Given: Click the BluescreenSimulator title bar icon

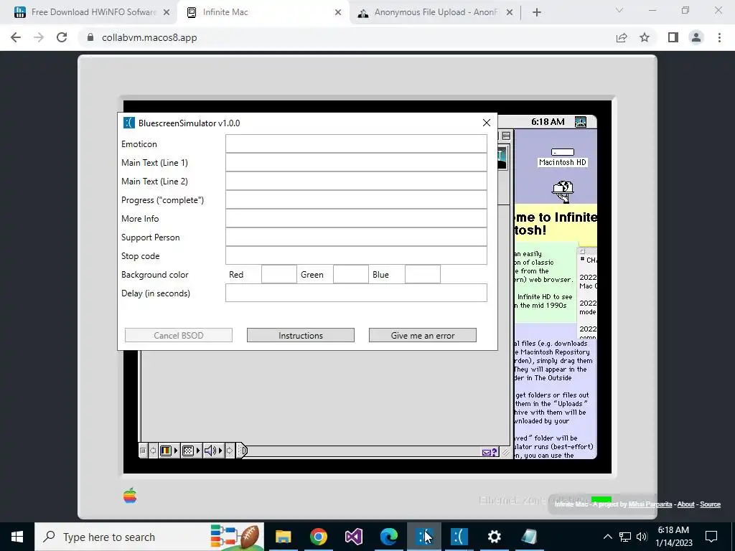Looking at the screenshot, I should click(129, 123).
